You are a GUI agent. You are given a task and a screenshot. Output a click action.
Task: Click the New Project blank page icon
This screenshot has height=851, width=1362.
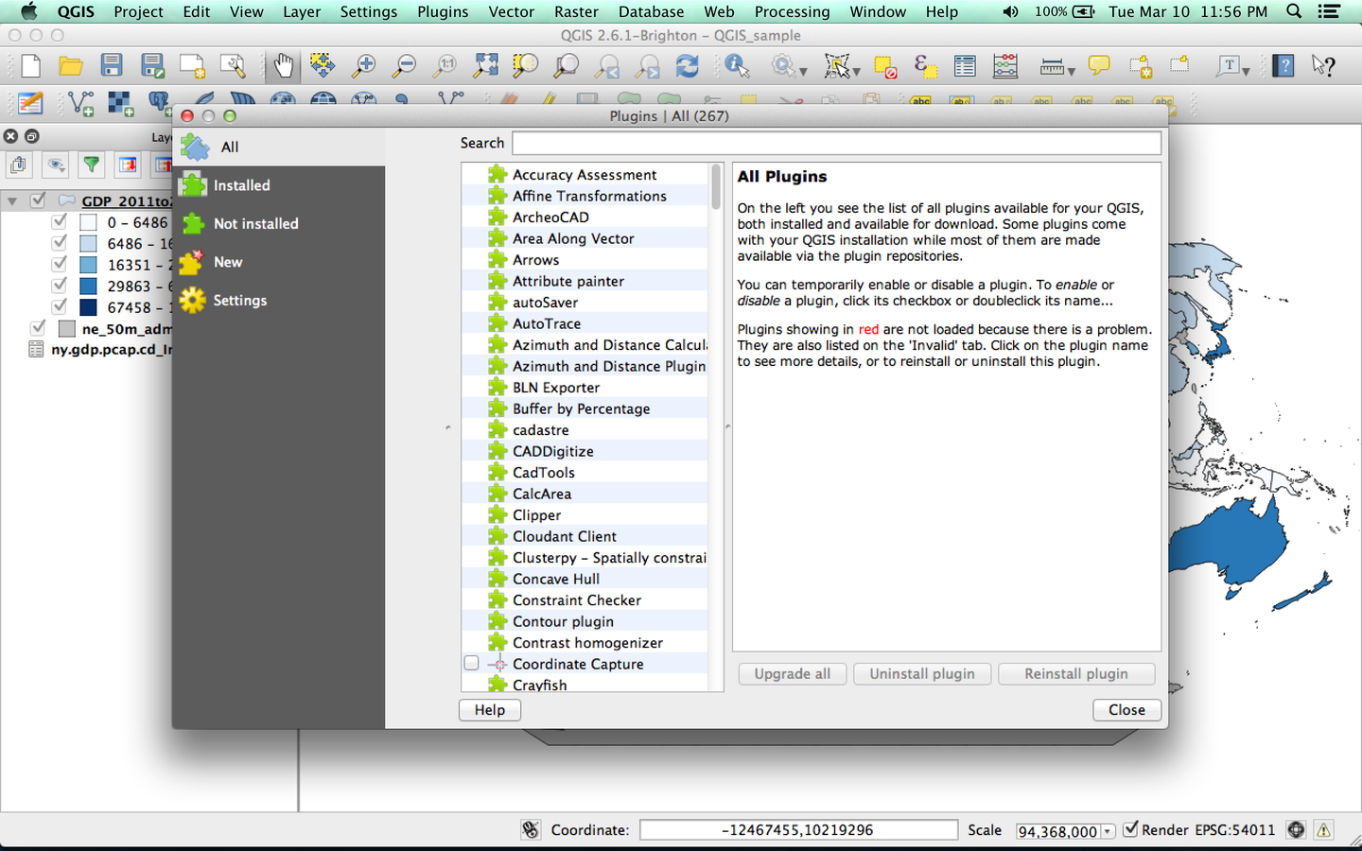[x=30, y=66]
